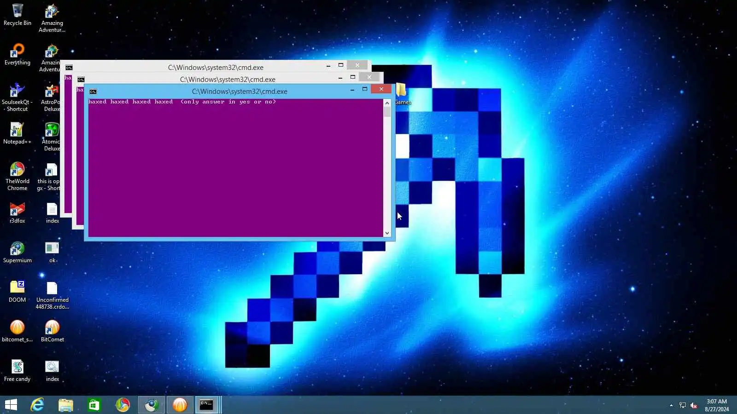Minimize the front cmd.exe window
This screenshot has height=414, width=737.
tap(352, 90)
